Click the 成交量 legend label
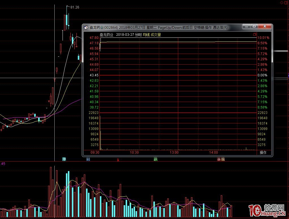The width and height of the screenshot is (289, 219). point(156,35)
